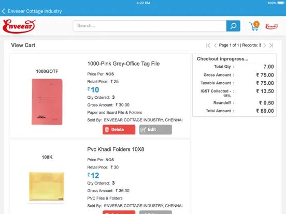Open the yellow PVC Khadi folder thumbnail

pyautogui.click(x=47, y=187)
